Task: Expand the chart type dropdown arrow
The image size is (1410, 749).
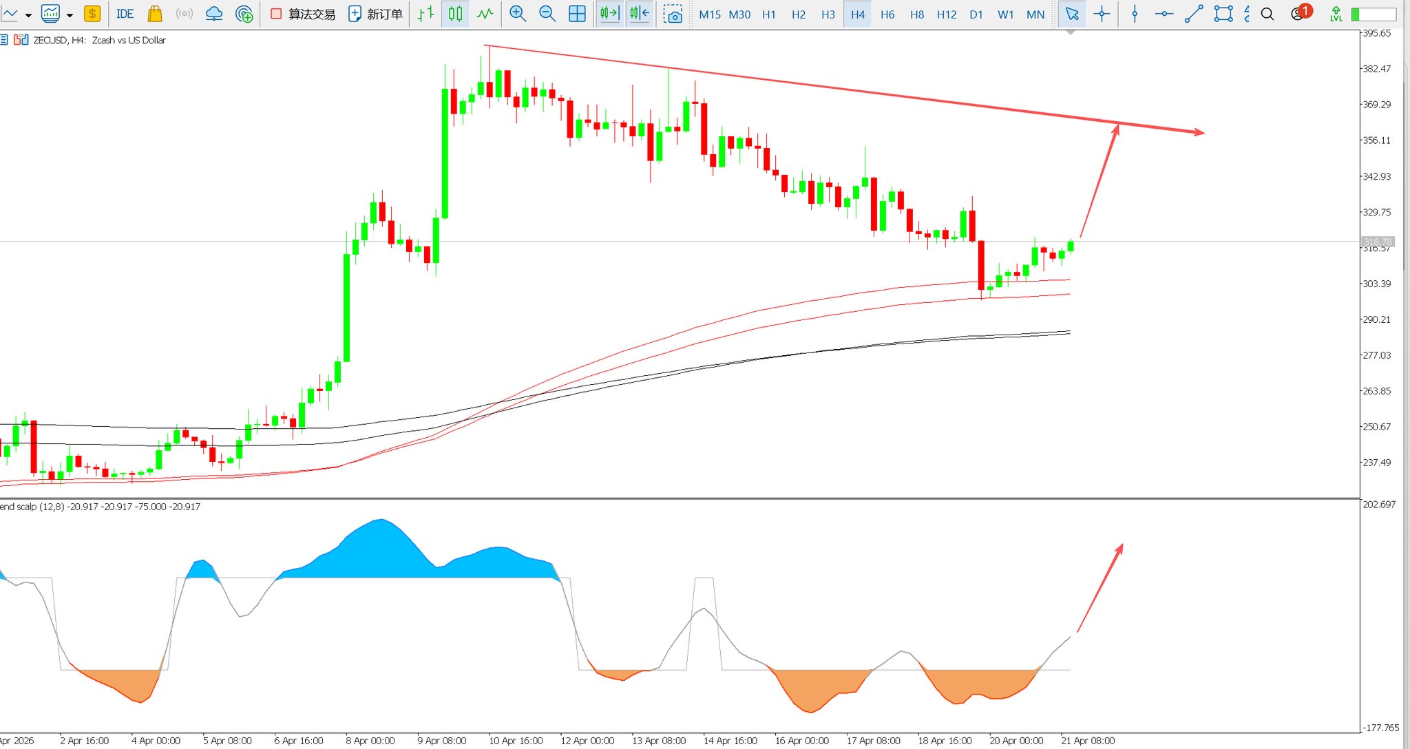Action: tap(28, 15)
